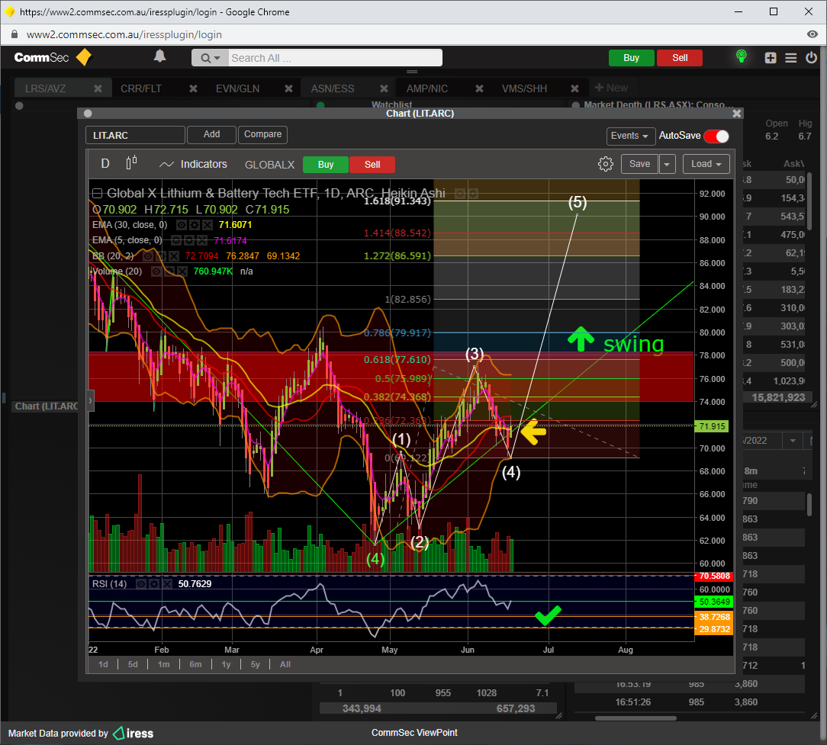Remove the Volume (20) indicator
The image size is (827, 745).
click(182, 271)
